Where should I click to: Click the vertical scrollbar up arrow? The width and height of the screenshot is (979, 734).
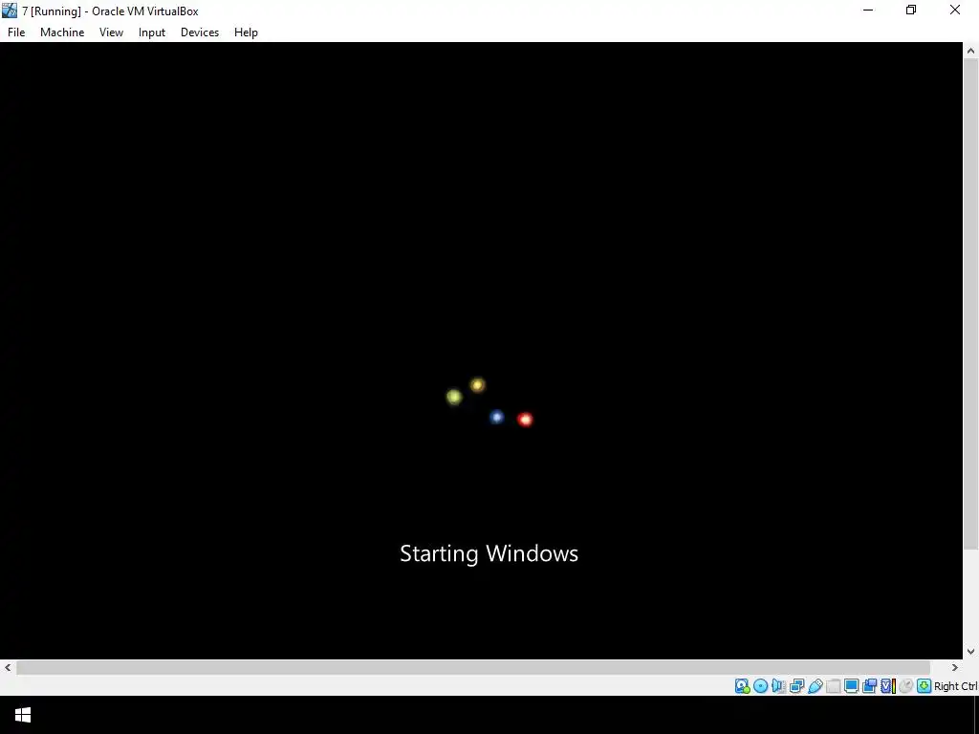tap(971, 51)
